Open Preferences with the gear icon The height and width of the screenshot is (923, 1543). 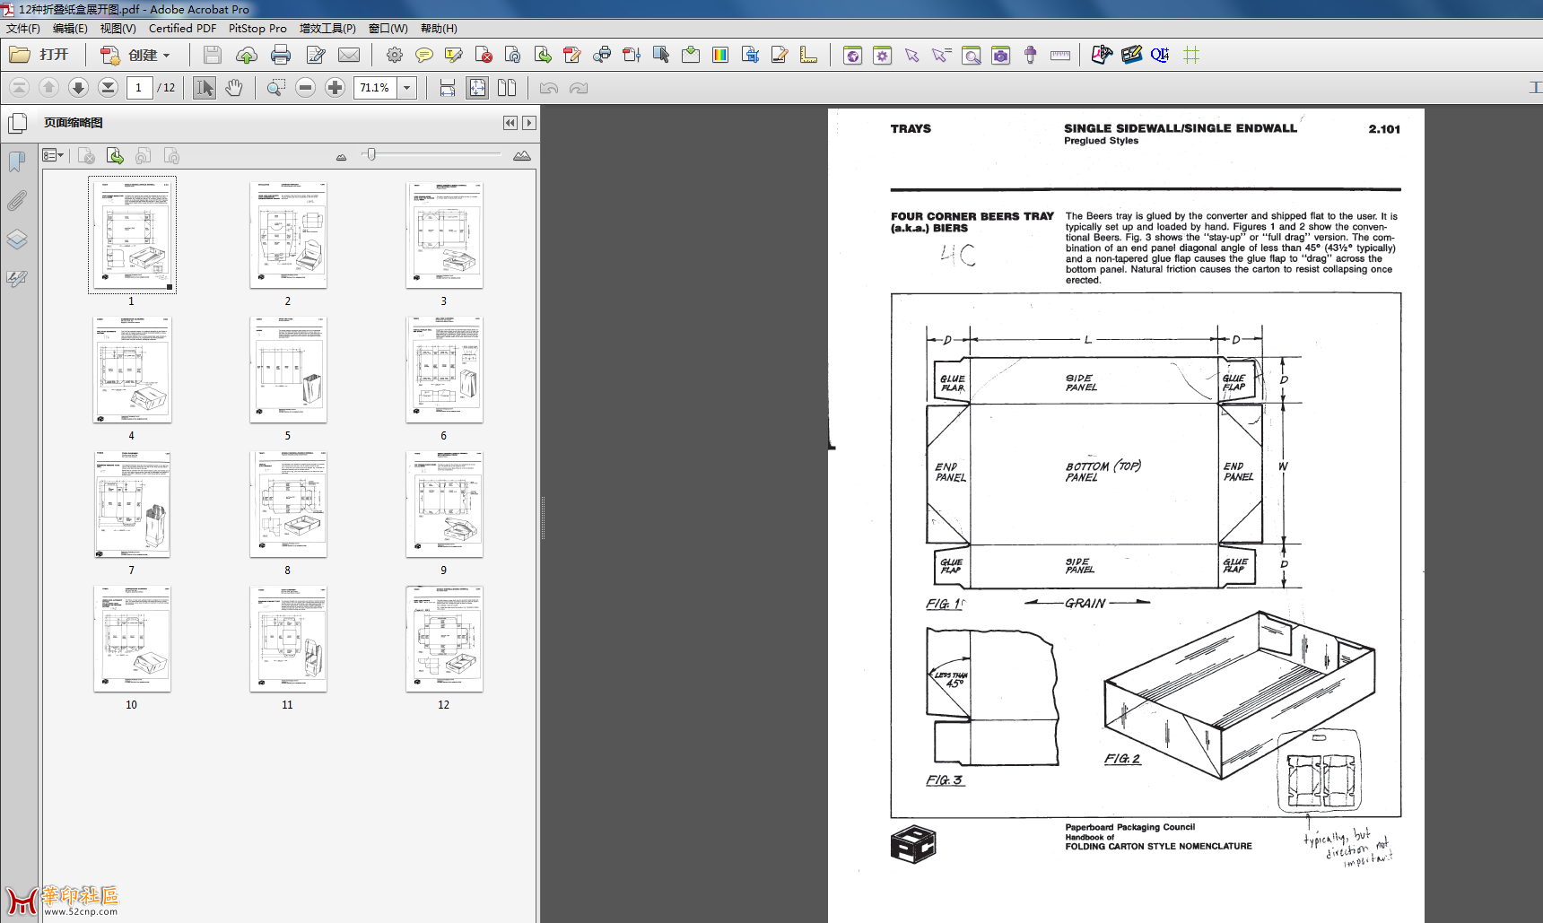[394, 55]
